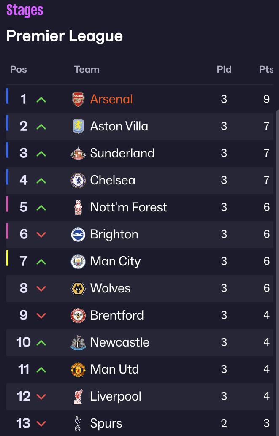Click the Brighton seagull badge

(78, 234)
